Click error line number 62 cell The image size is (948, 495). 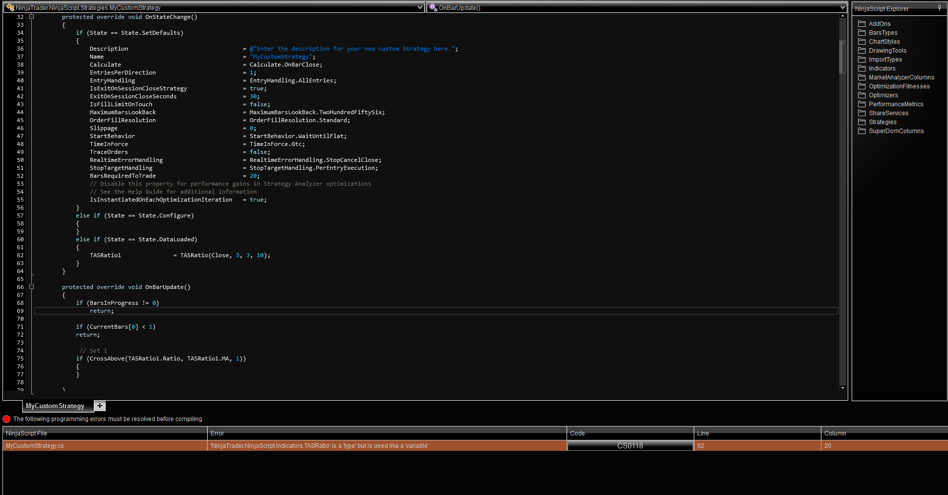[x=757, y=446]
